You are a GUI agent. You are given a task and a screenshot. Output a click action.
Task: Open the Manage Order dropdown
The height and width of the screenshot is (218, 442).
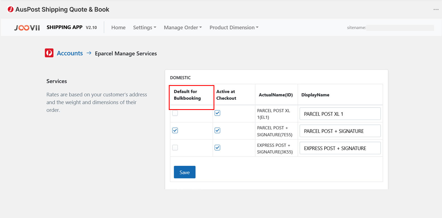point(183,28)
